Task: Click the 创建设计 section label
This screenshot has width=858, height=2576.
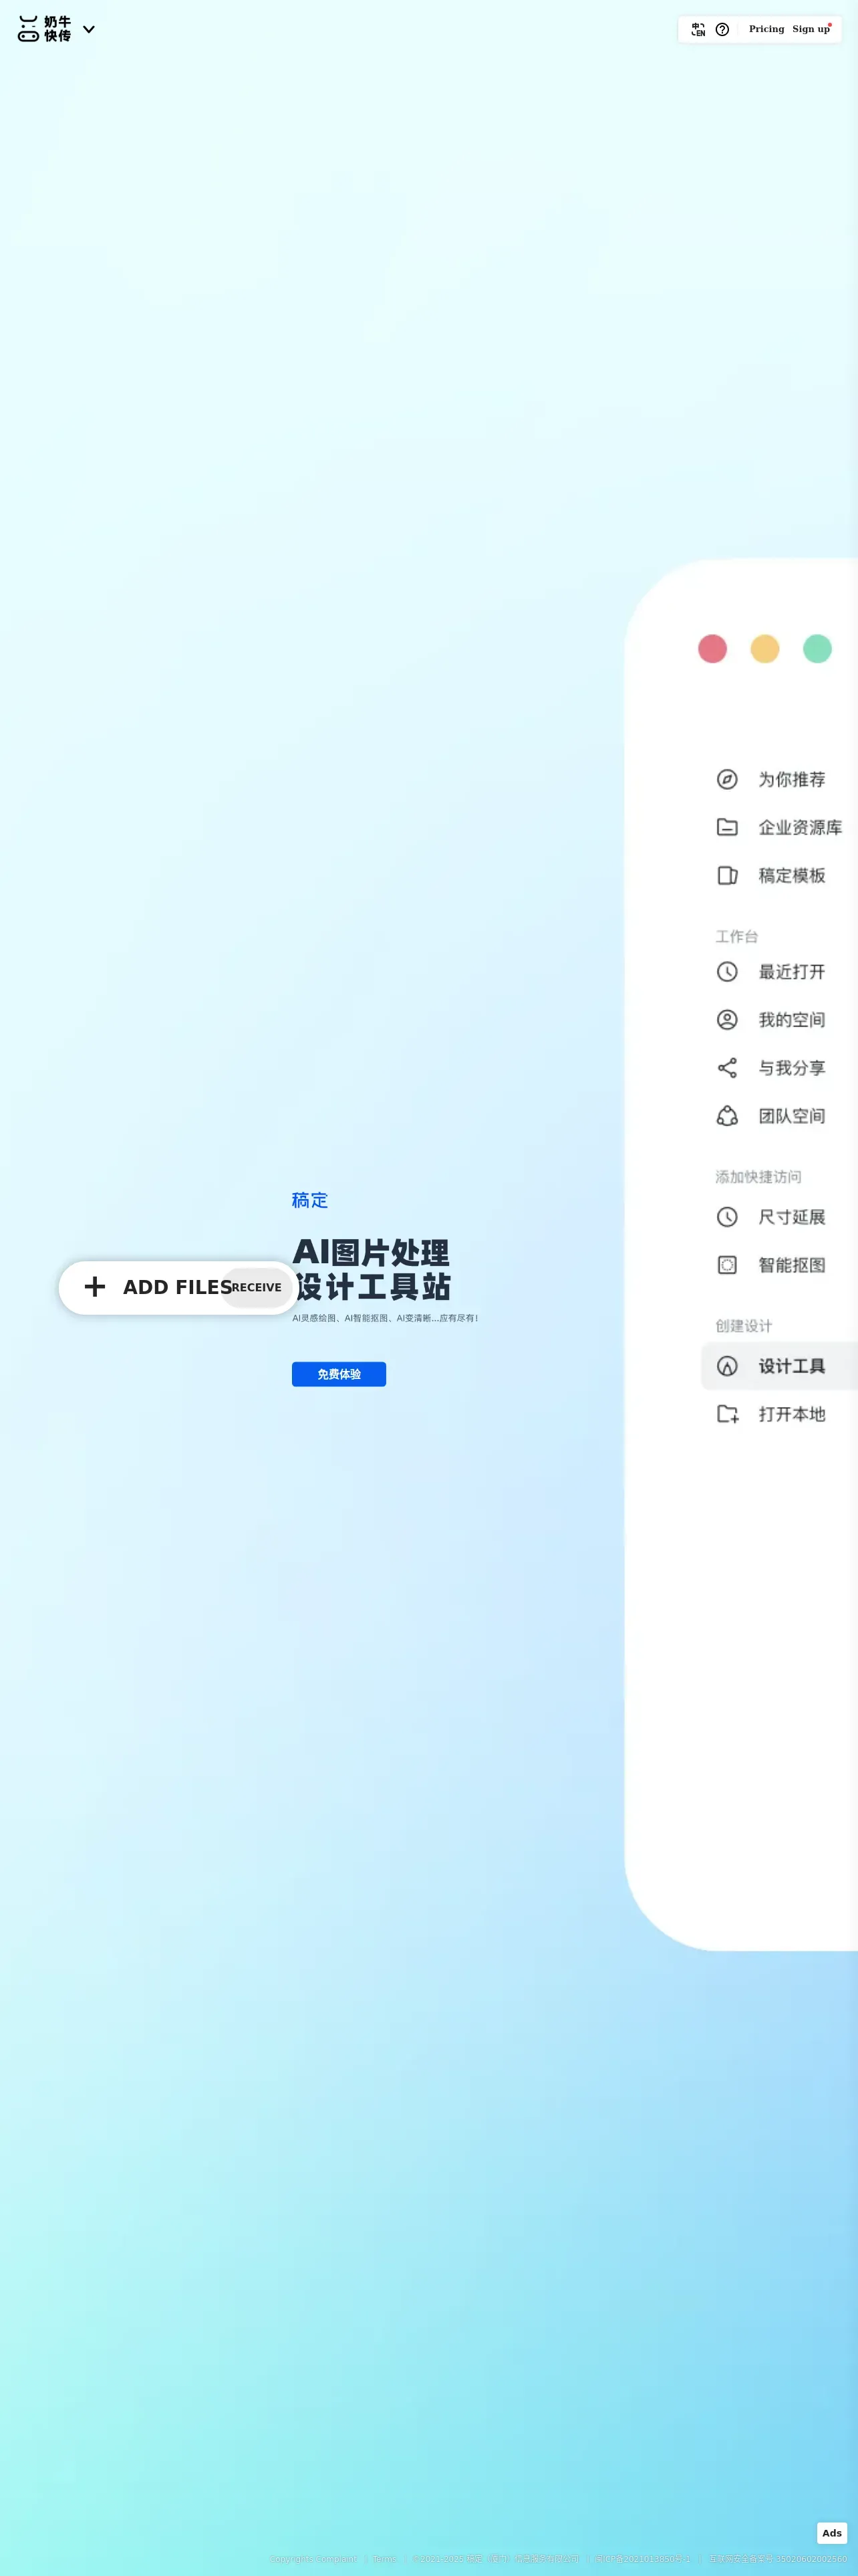Action: (743, 1325)
